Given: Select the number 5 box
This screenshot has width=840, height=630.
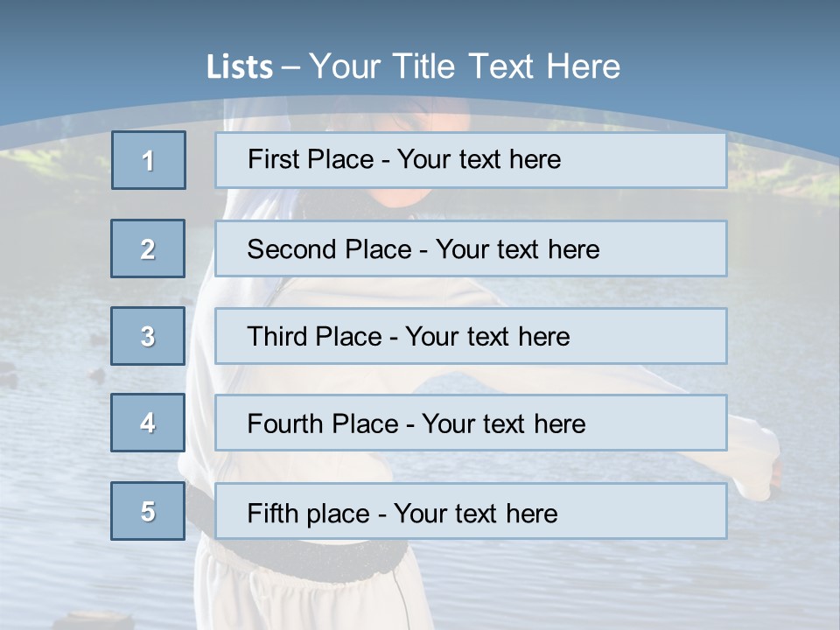Looking at the screenshot, I should (148, 511).
